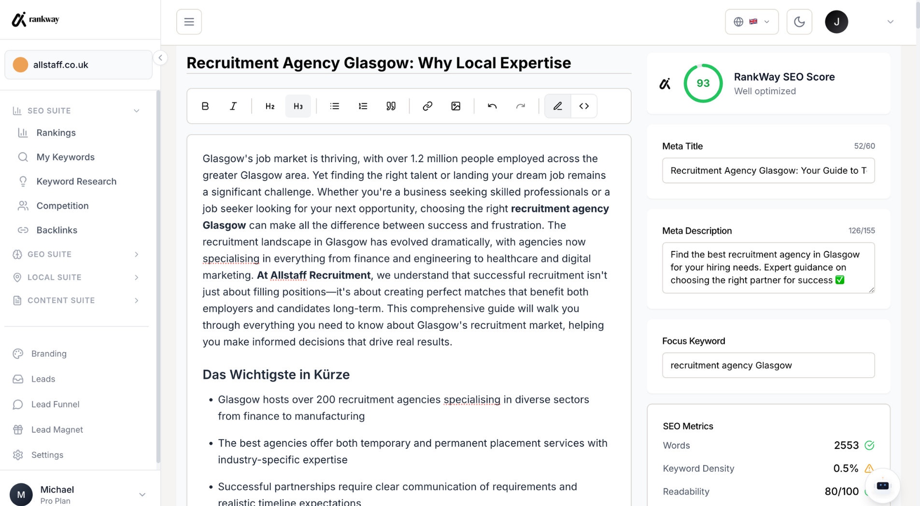Click the Words metric green check icon
Image resolution: width=920 pixels, height=506 pixels.
tap(869, 446)
